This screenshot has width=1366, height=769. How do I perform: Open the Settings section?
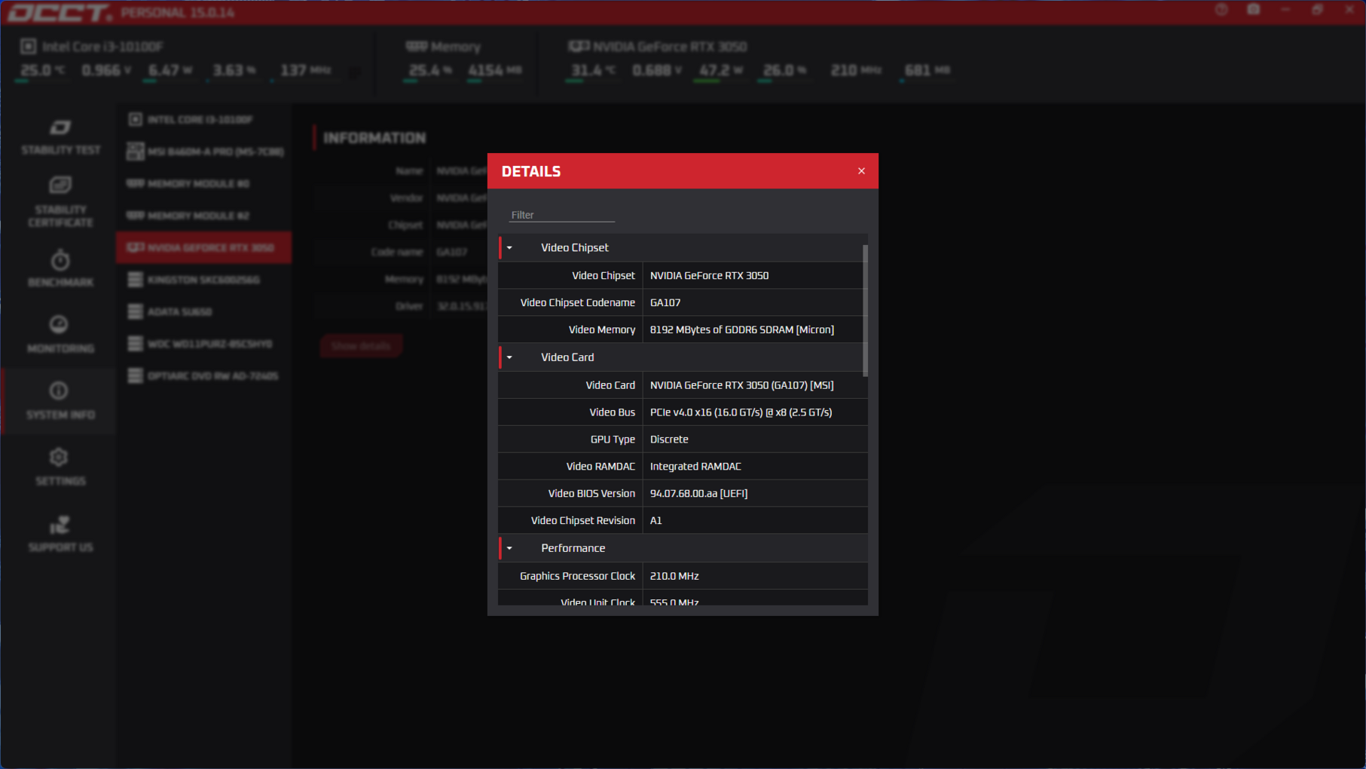(x=60, y=467)
